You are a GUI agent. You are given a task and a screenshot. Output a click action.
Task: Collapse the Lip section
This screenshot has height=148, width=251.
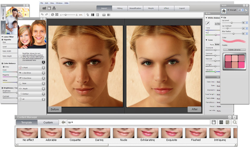point(222,17)
